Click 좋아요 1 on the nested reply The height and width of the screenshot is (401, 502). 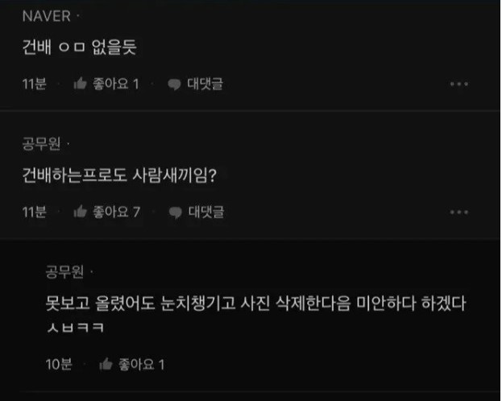[142, 364]
